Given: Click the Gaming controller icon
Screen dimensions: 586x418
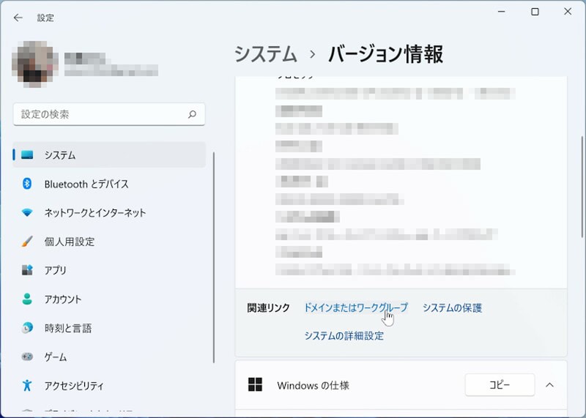Looking at the screenshot, I should tap(27, 357).
